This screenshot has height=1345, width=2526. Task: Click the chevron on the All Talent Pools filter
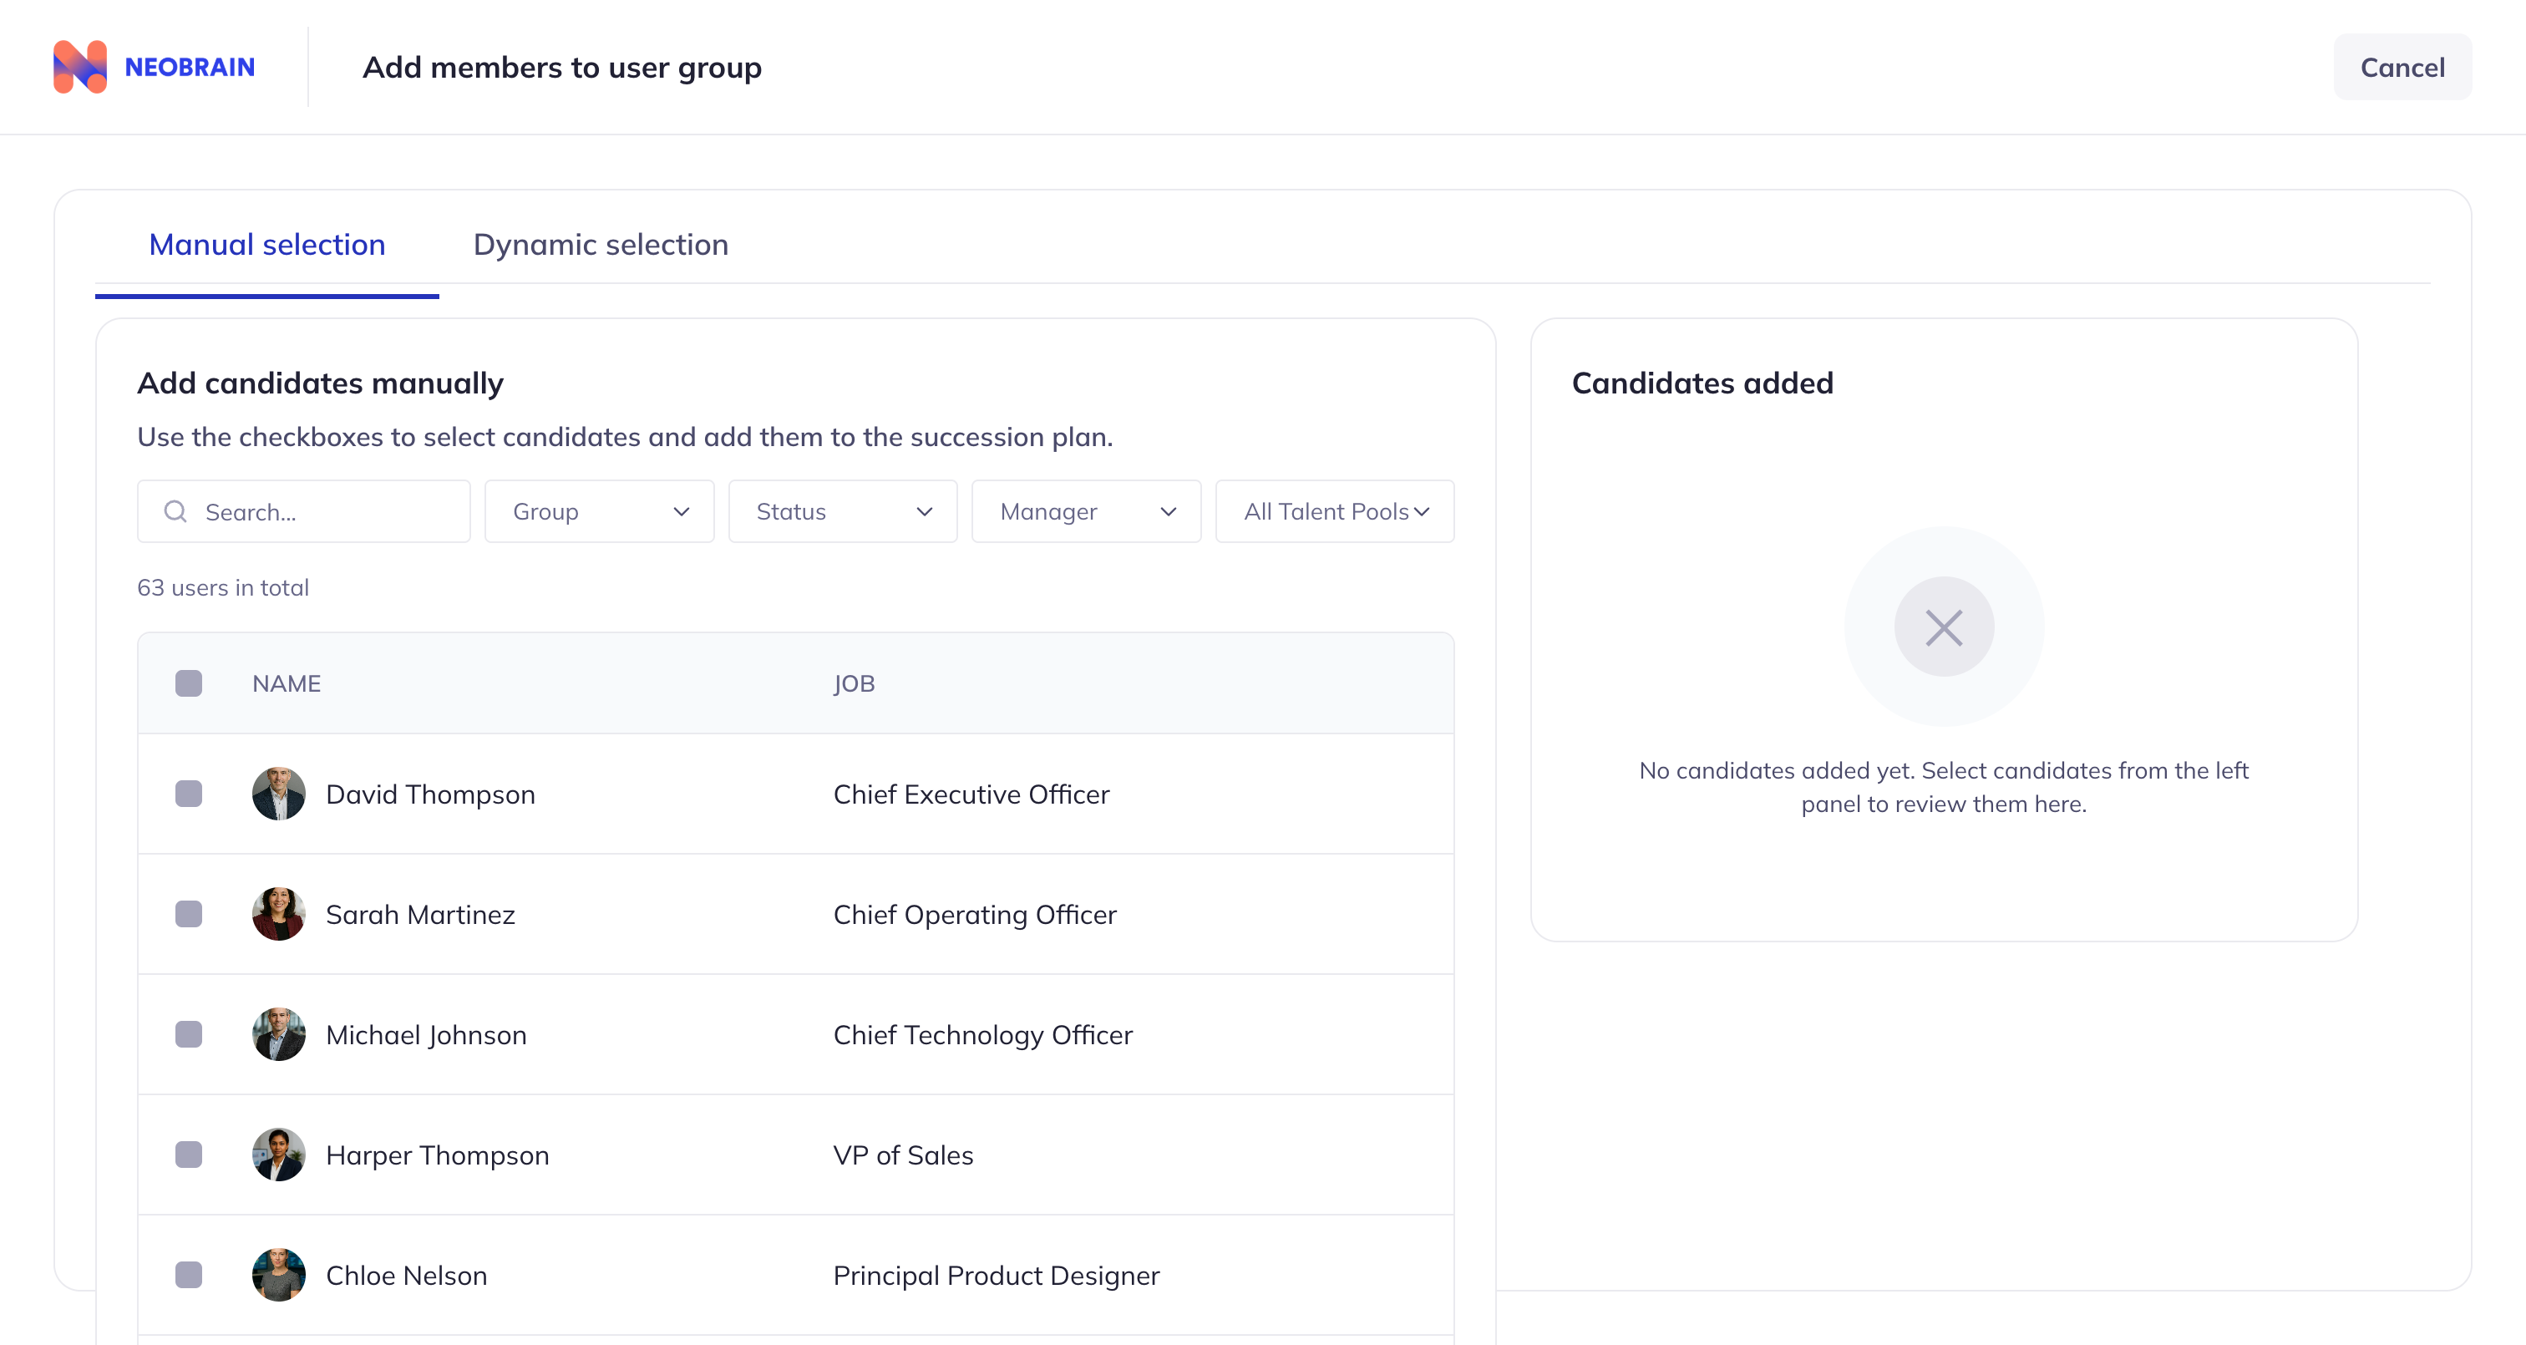1423,511
